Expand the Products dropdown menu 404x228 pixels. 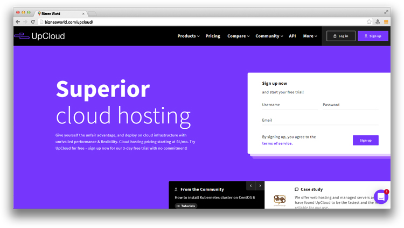(x=189, y=36)
